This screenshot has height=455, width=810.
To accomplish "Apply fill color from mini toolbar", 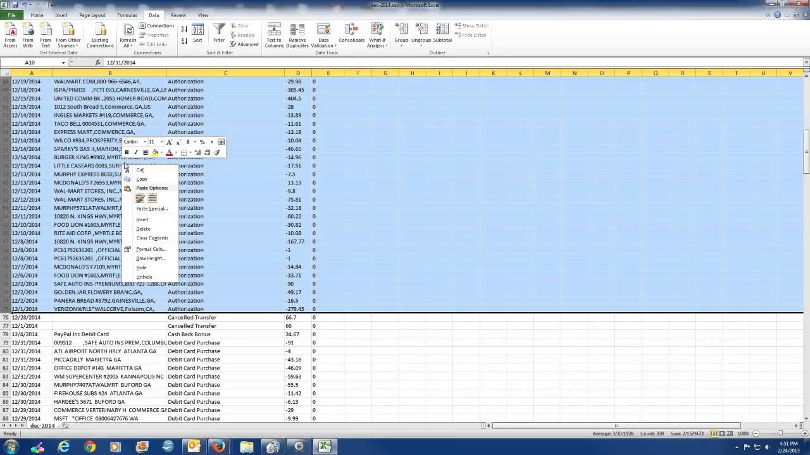I will click(x=155, y=152).
